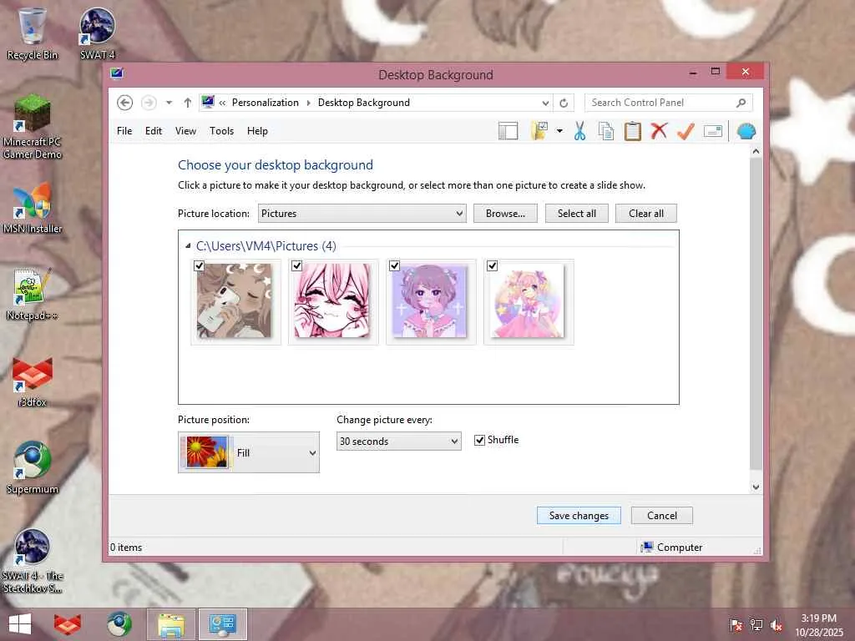Click the scrollbar down arrow

pyautogui.click(x=756, y=487)
